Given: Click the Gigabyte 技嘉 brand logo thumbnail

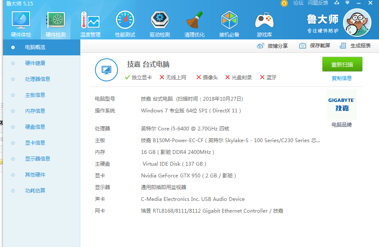Looking at the screenshot, I should tap(341, 104).
